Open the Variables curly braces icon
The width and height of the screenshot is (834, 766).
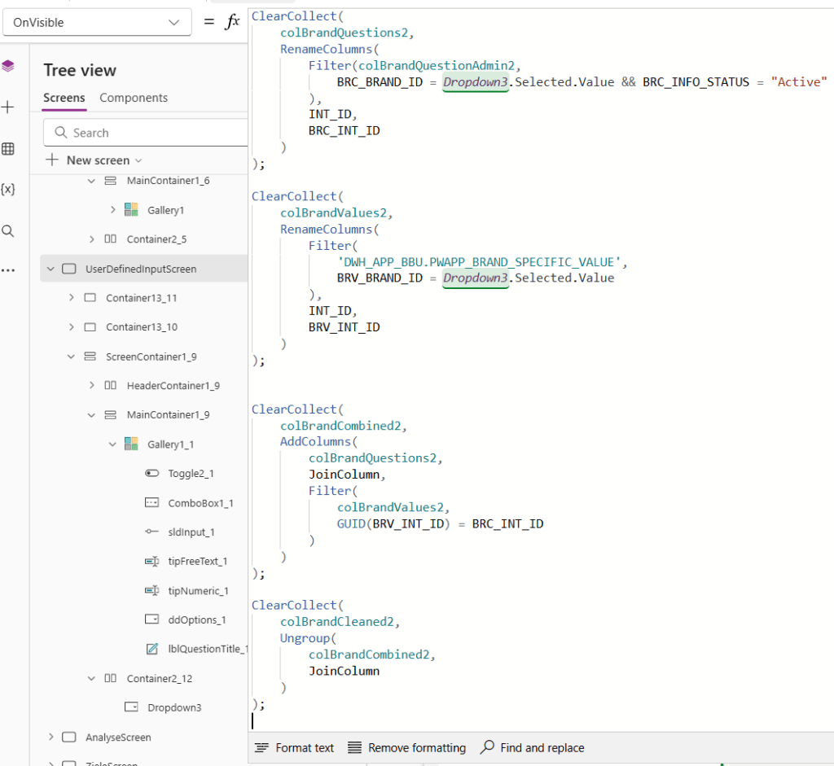(x=8, y=189)
